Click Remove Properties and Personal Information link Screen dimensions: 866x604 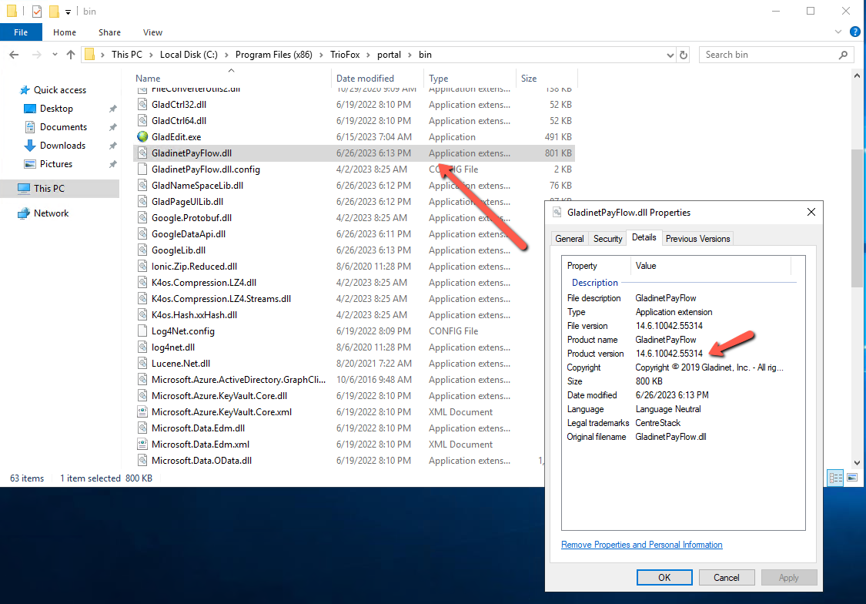[642, 545]
